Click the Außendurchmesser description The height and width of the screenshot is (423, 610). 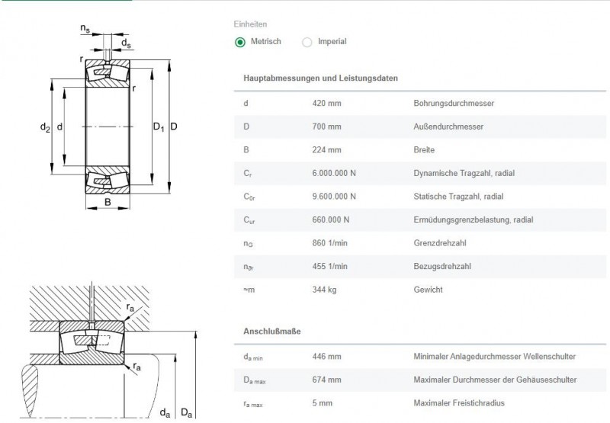click(448, 127)
